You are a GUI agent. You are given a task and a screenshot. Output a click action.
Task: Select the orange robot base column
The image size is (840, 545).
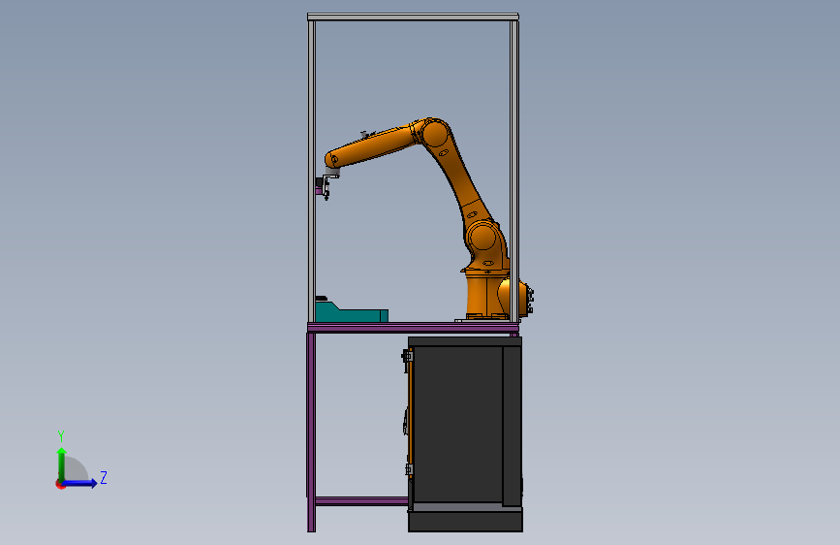486,297
